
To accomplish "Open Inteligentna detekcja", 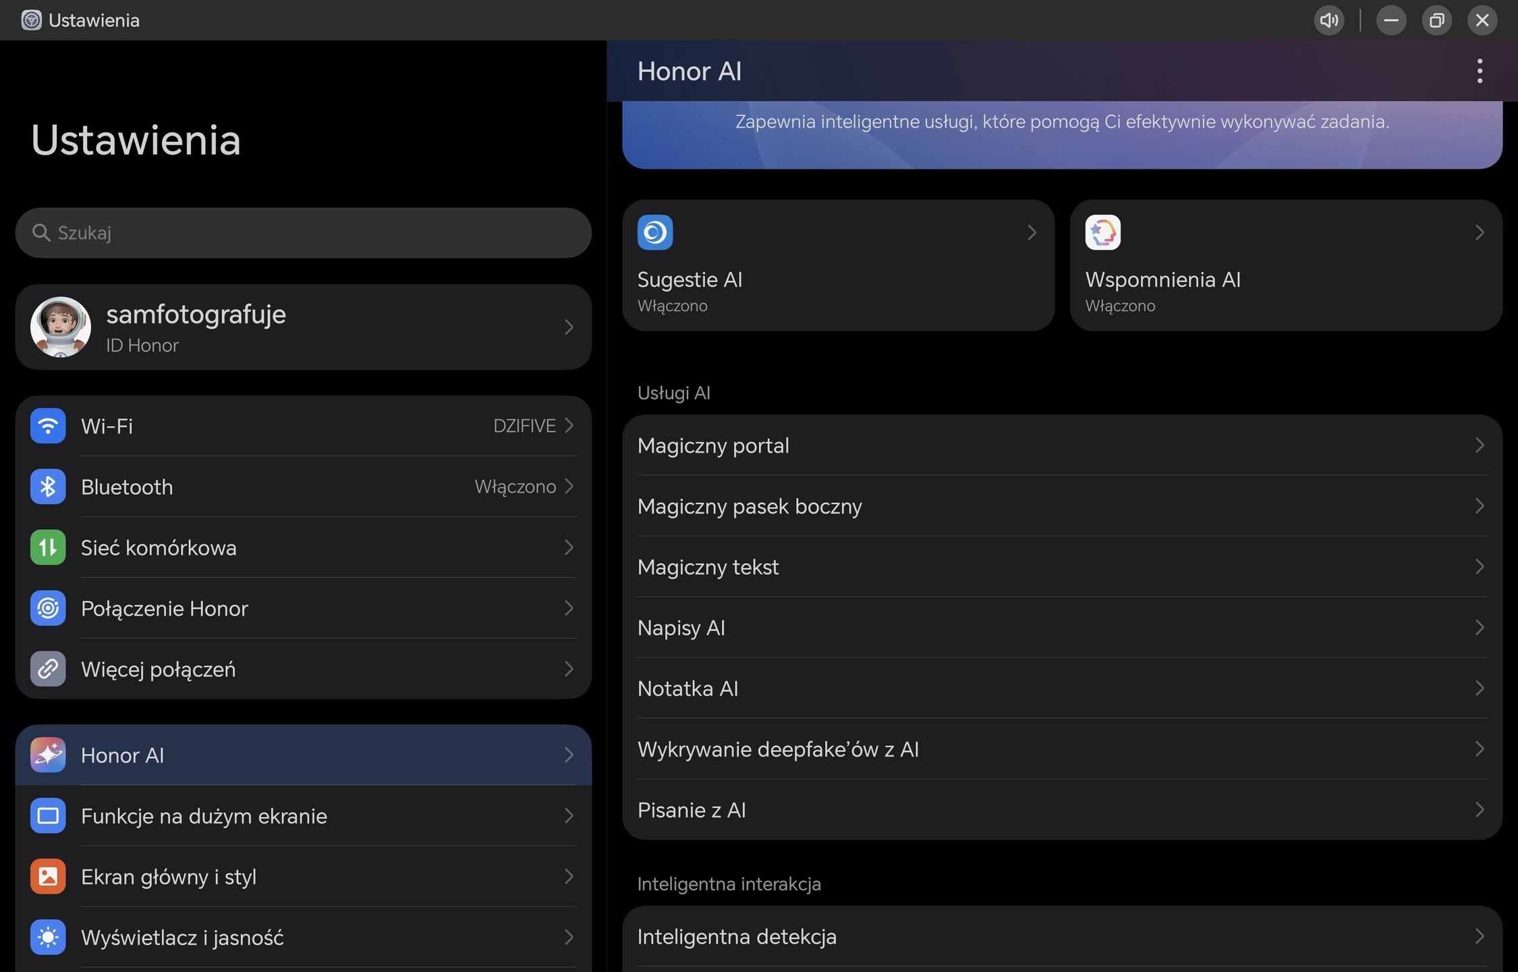I will 1063,937.
